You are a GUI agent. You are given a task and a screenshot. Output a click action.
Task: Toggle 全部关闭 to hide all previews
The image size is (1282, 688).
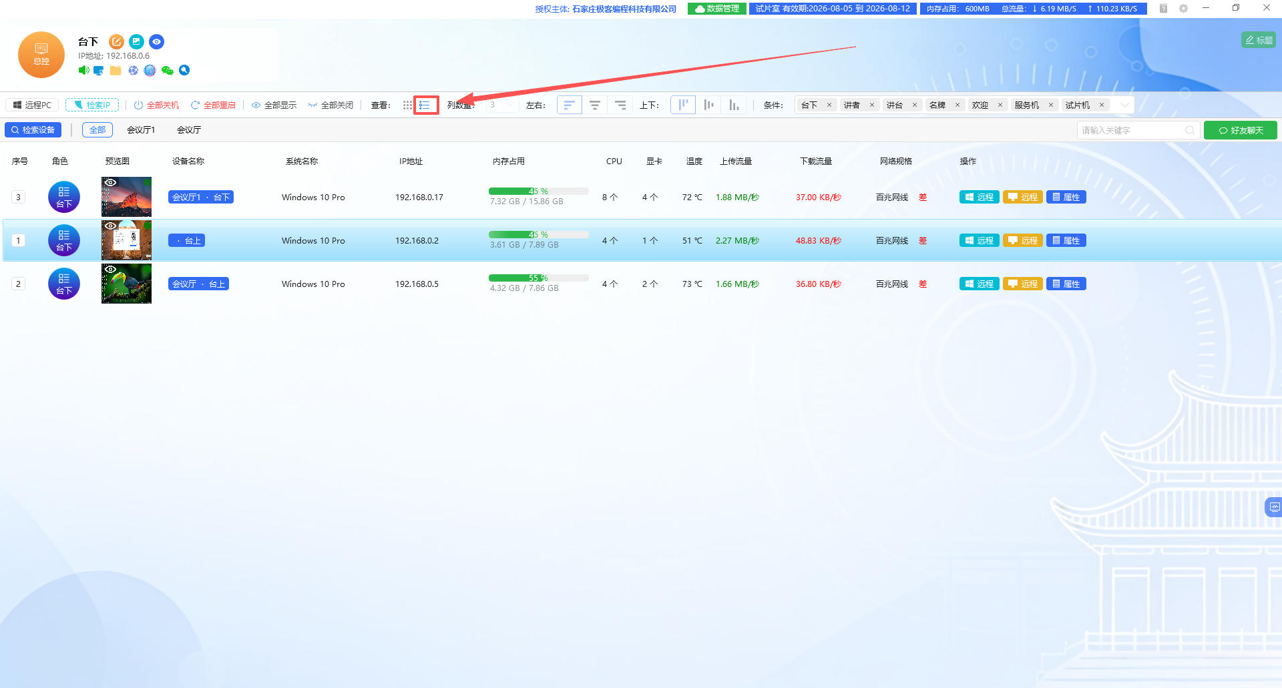pos(331,105)
